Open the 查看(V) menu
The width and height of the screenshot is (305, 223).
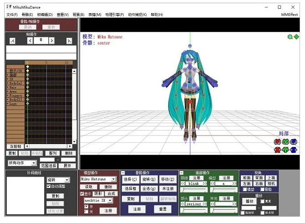click(x=62, y=15)
